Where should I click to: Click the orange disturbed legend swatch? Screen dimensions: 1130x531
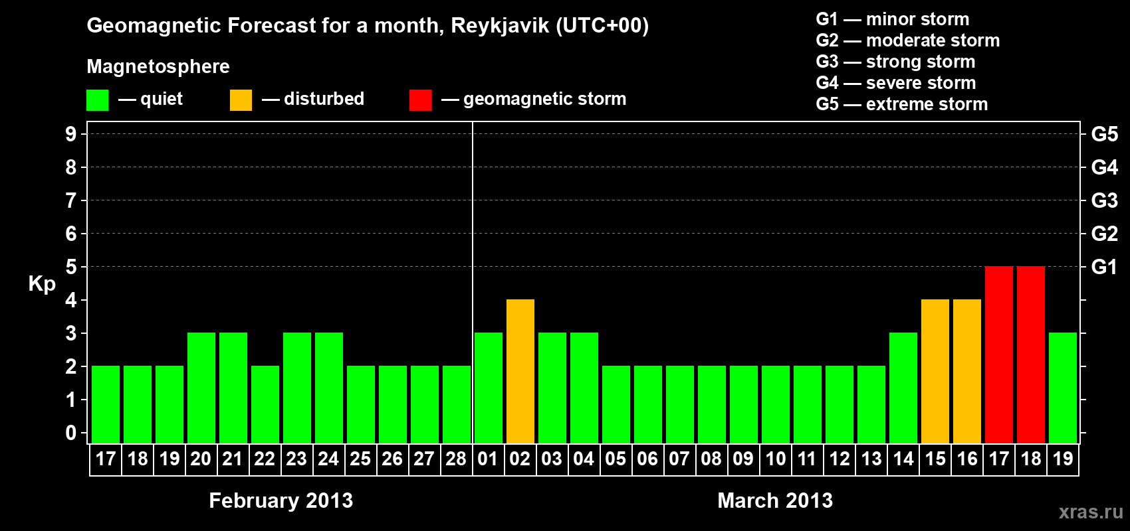pos(241,100)
